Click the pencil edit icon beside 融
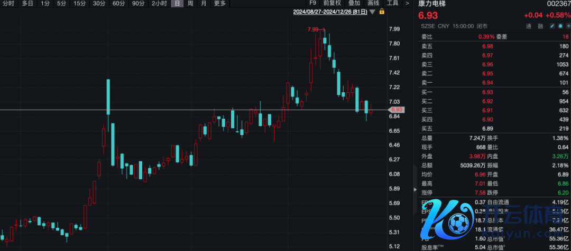The width and height of the screenshot is (571, 251). 552,26
